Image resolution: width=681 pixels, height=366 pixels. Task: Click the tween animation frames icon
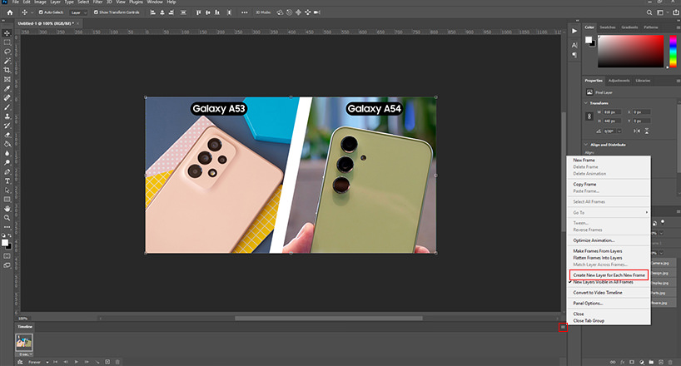(97, 362)
